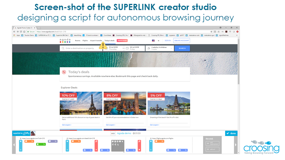Open the guests and rooms dropdown

pos(160,48)
